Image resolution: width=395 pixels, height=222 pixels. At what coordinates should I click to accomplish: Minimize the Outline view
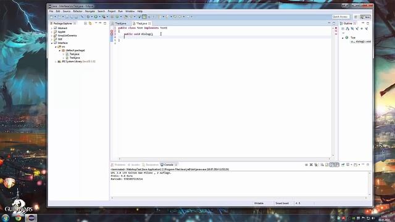363,23
